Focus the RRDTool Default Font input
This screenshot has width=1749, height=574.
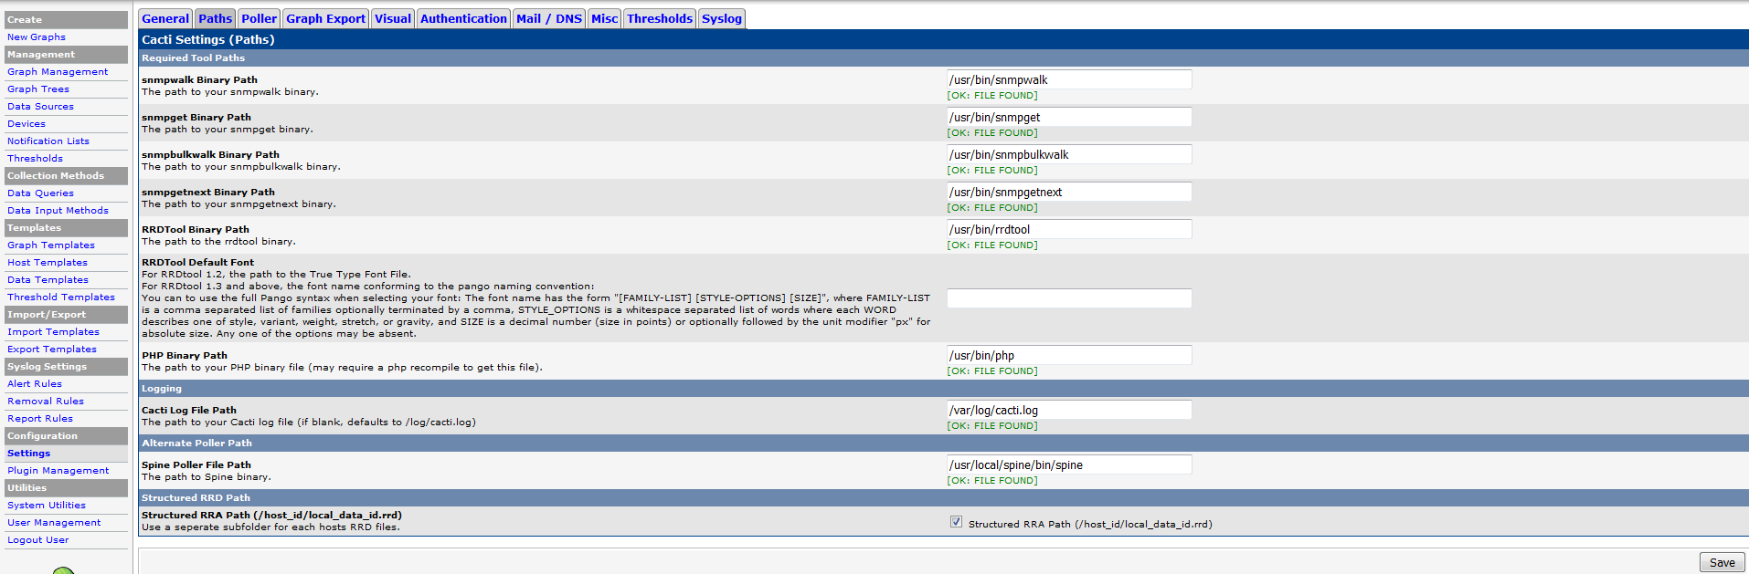tap(1068, 298)
